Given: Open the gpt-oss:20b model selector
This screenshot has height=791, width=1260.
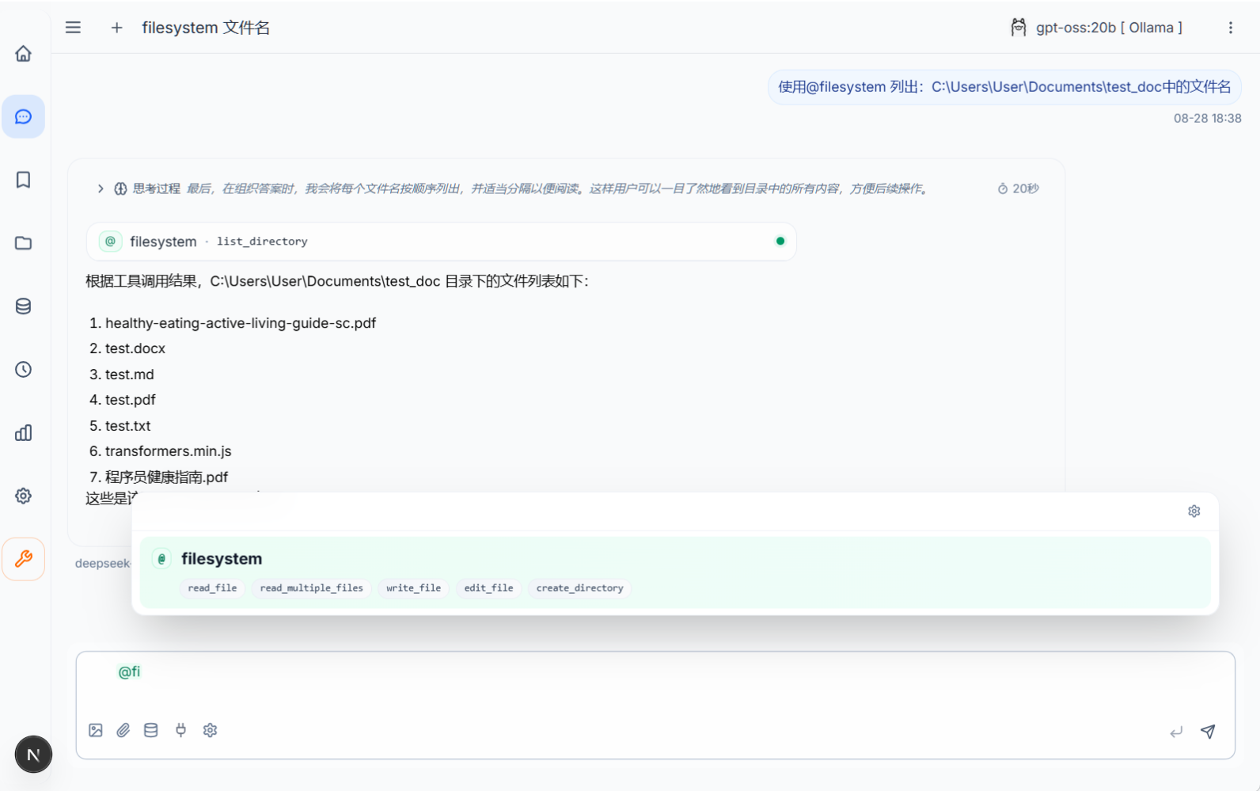Looking at the screenshot, I should point(1097,28).
